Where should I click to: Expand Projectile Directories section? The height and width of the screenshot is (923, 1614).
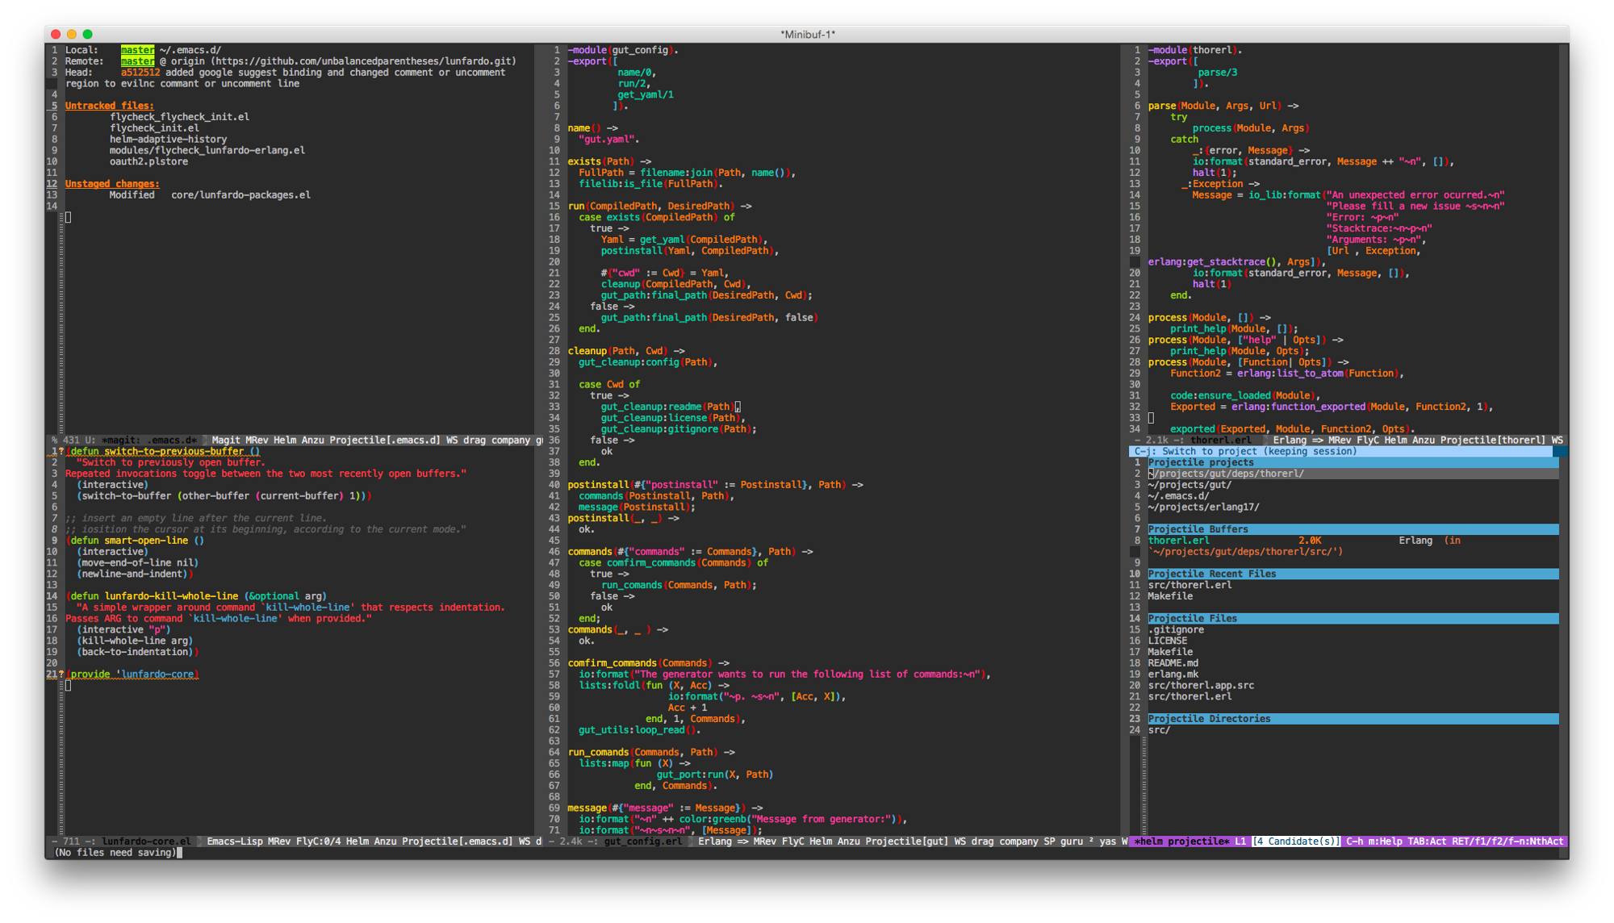[x=1211, y=717]
